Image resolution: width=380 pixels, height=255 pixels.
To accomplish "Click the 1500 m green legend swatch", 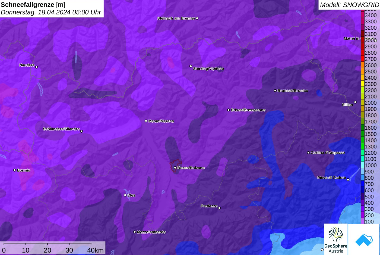I will coord(362,134).
